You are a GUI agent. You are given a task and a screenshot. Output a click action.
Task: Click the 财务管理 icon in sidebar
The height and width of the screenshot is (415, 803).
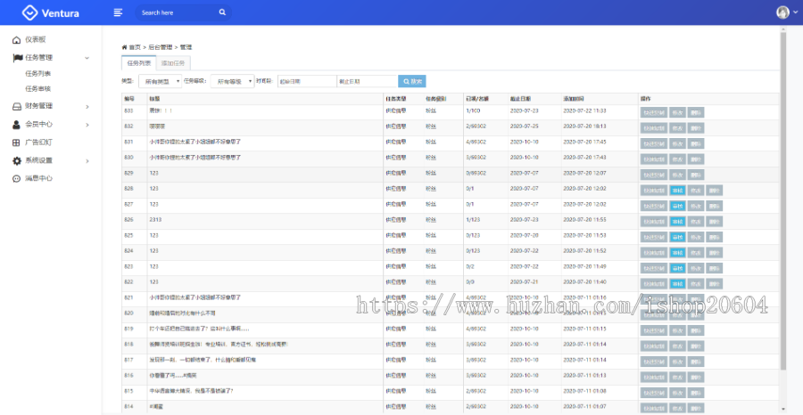(16, 106)
